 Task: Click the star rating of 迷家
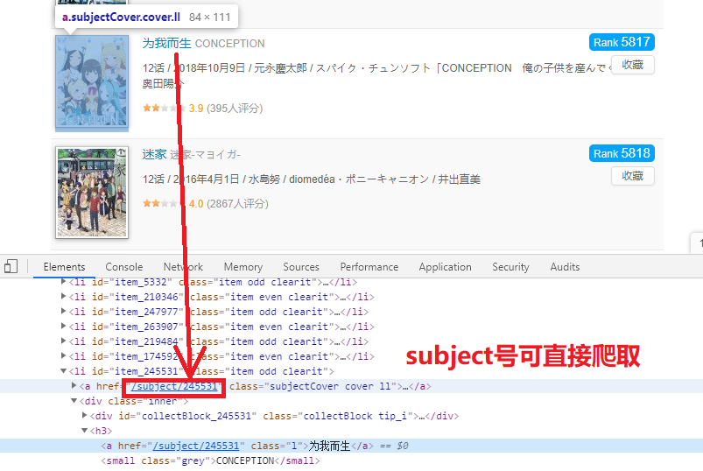(164, 203)
